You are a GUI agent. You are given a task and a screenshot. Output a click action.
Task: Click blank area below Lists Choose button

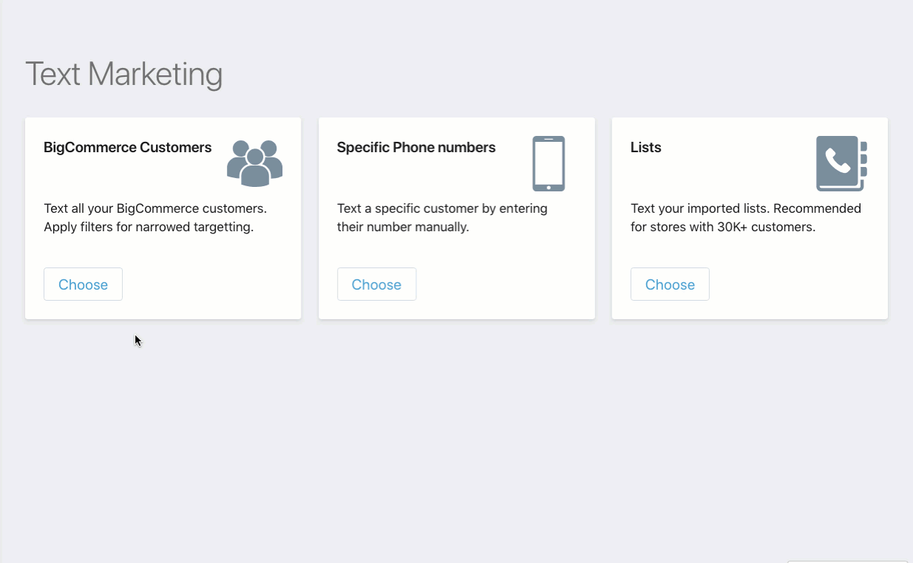point(750,310)
